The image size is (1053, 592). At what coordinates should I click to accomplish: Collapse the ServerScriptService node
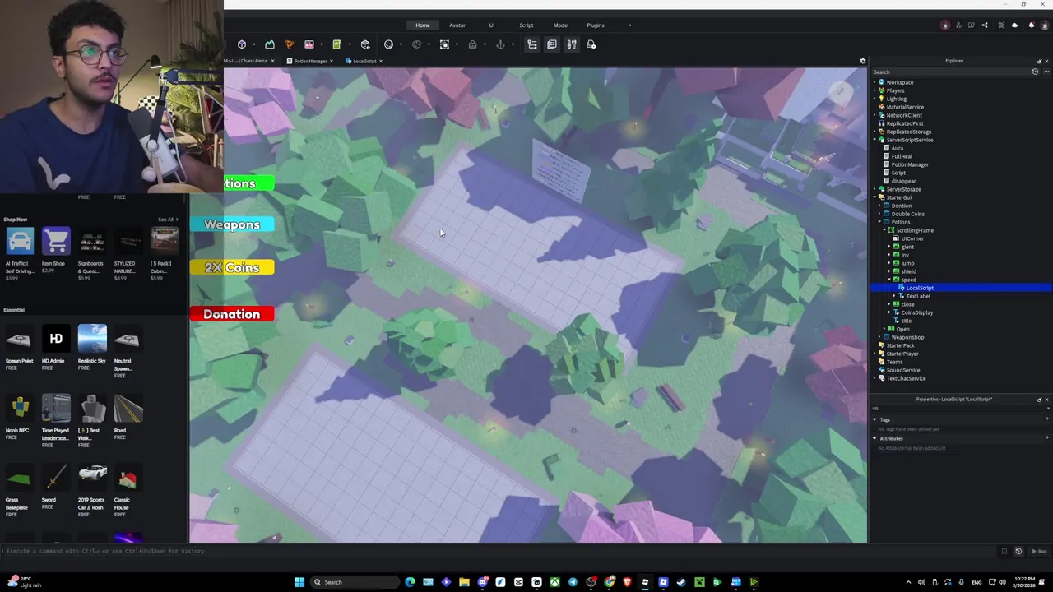coord(874,140)
